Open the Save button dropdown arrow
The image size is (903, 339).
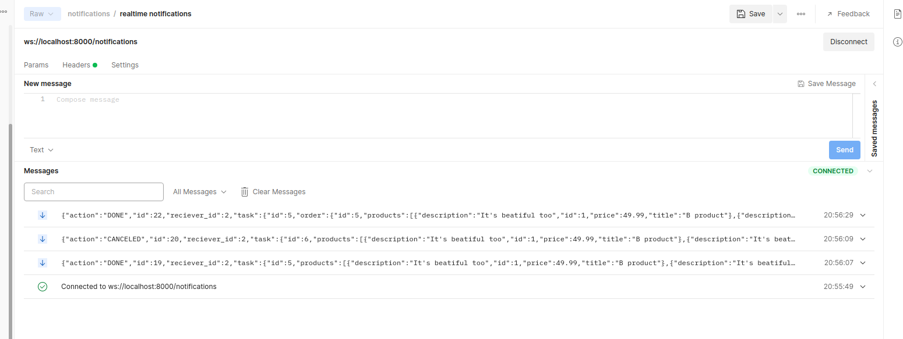point(779,13)
